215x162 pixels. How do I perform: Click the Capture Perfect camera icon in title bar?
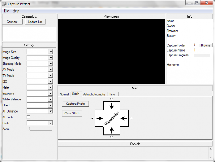4,4
